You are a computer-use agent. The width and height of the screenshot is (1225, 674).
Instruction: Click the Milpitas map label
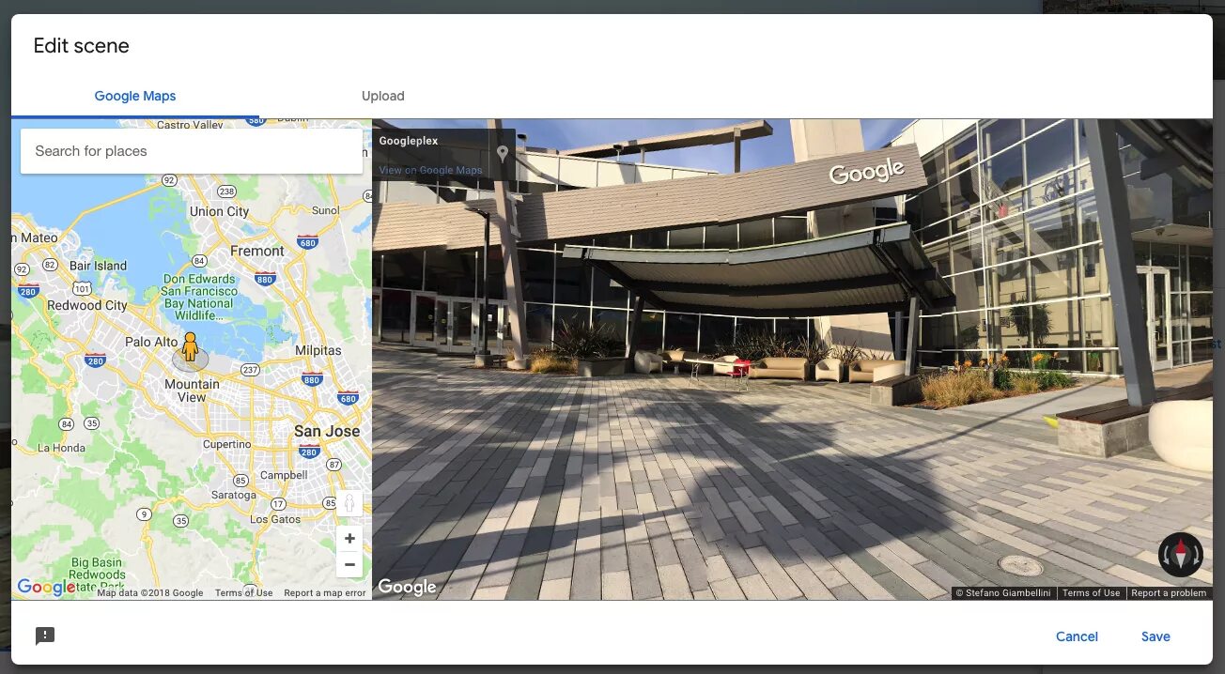coord(318,350)
